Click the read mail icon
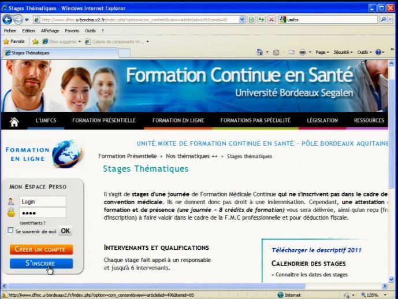Image resolution: width=398 pixels, height=299 pixels. [x=291, y=52]
